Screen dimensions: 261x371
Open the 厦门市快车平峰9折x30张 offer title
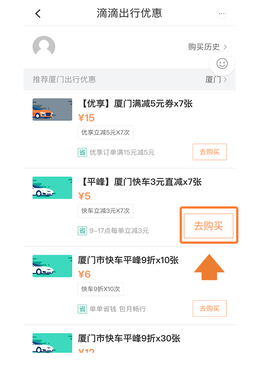pyautogui.click(x=129, y=338)
